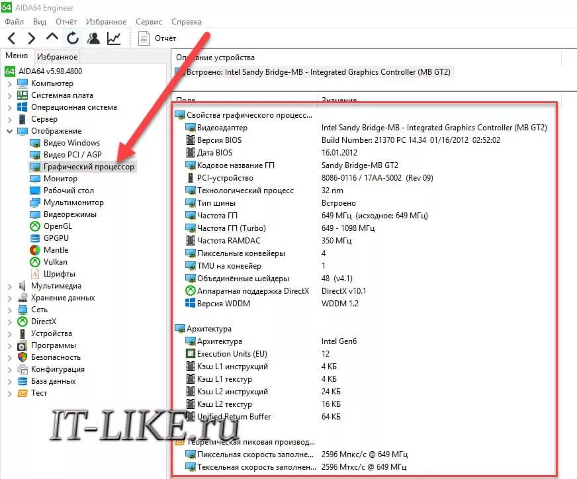Collapse the Отображение tree node
577x479 pixels.
point(9,132)
